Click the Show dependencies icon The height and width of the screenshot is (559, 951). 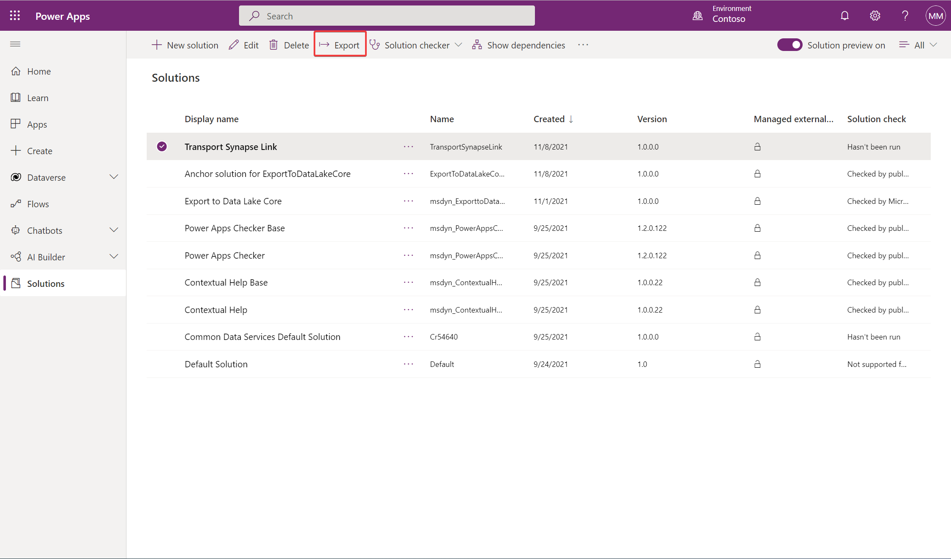pyautogui.click(x=476, y=45)
